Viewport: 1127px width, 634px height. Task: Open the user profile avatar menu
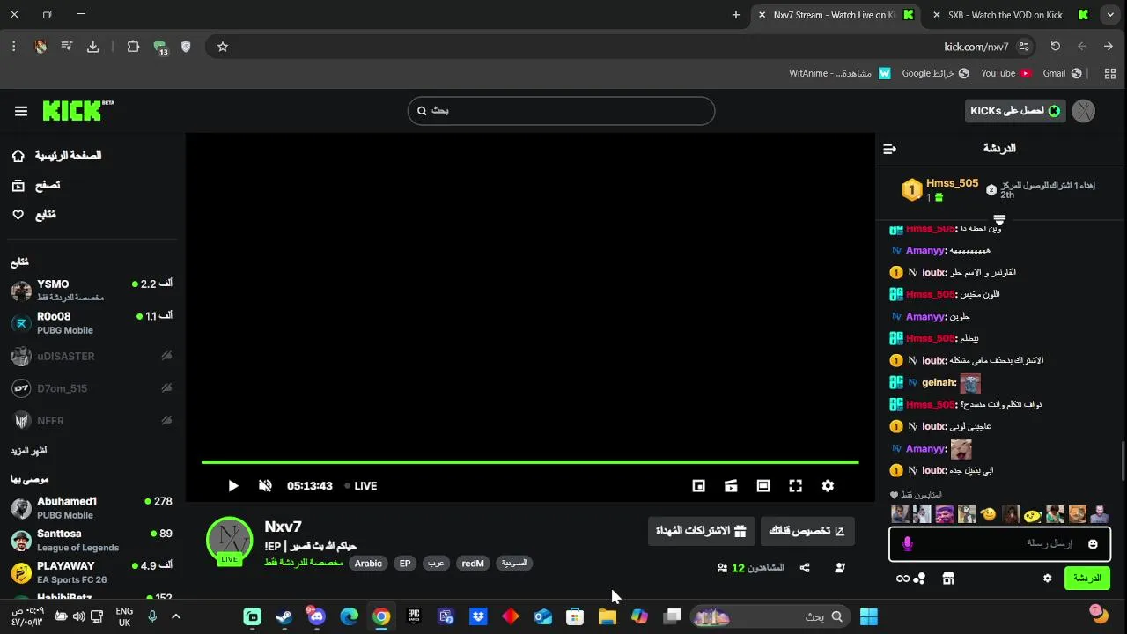[x=1084, y=111]
